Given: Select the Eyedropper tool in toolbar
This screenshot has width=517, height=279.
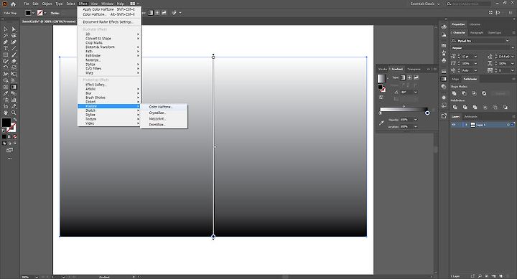Looking at the screenshot, I should click(6, 93).
